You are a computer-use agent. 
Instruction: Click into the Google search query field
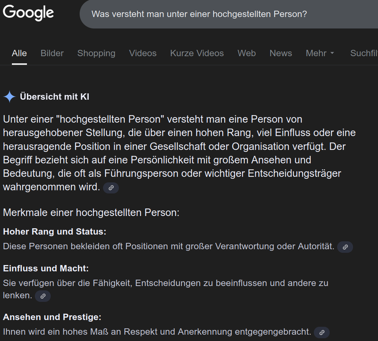(x=228, y=14)
